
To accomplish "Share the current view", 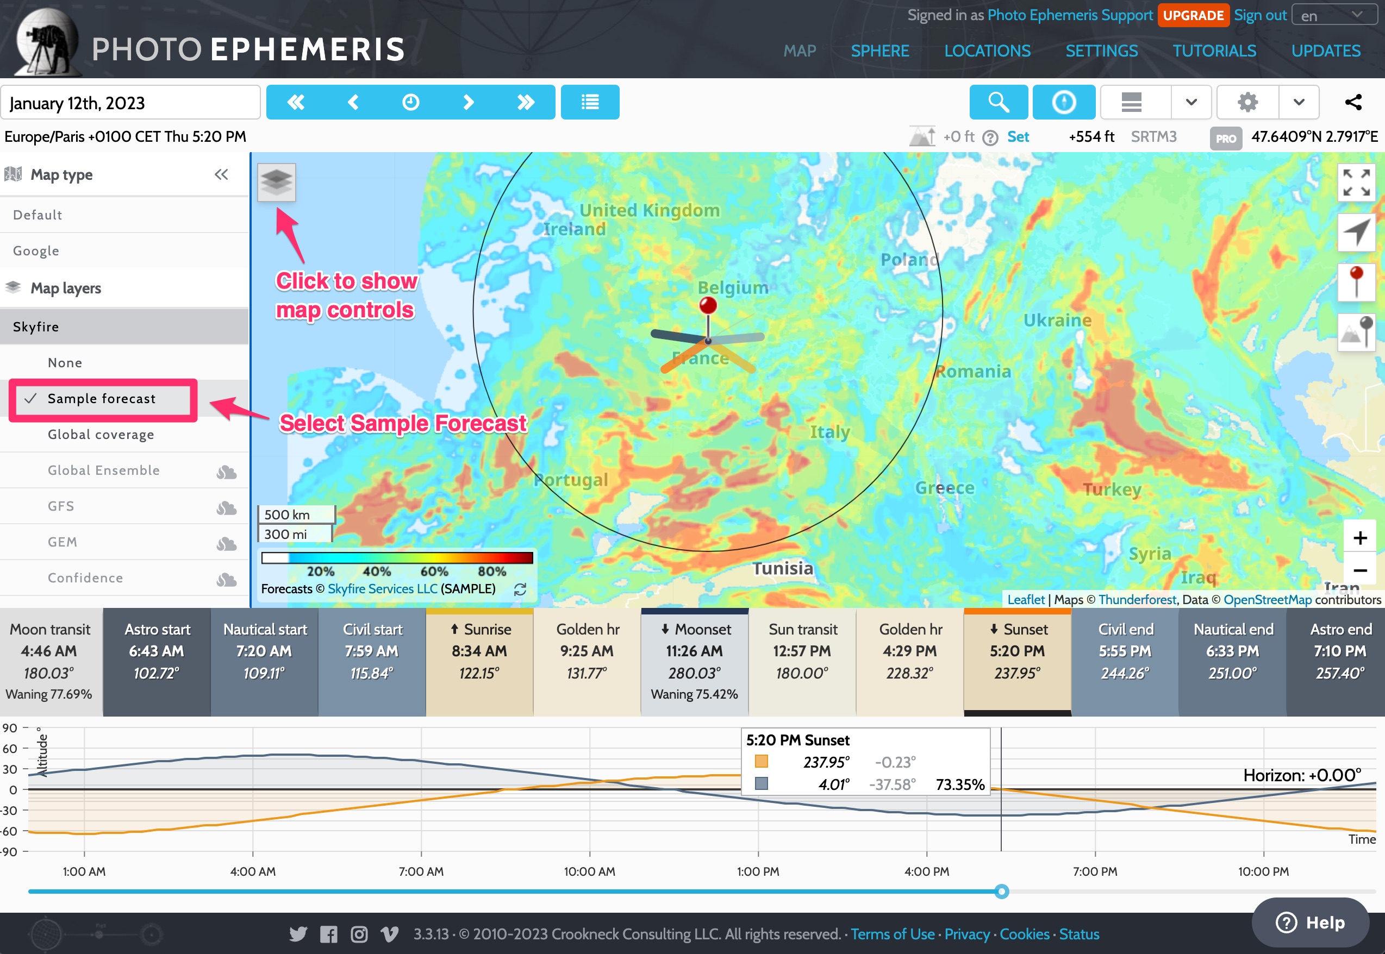I will click(1353, 102).
